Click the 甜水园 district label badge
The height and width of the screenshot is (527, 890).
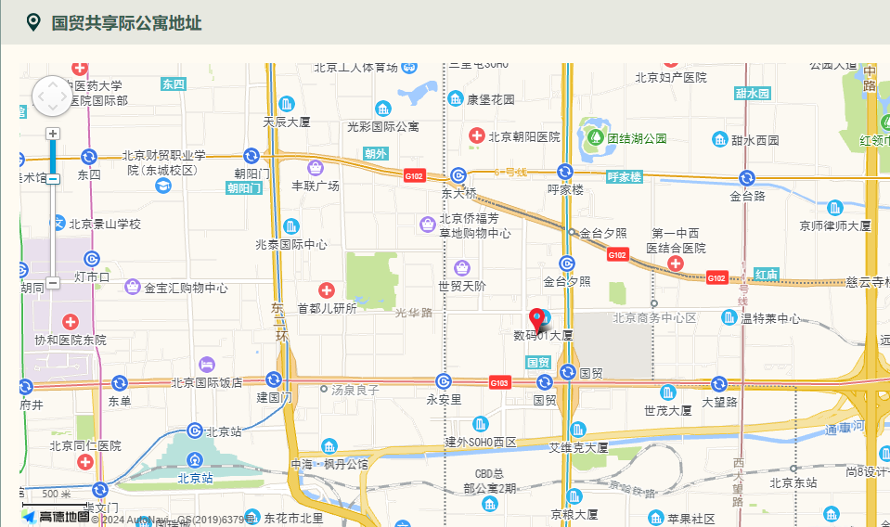click(x=753, y=94)
